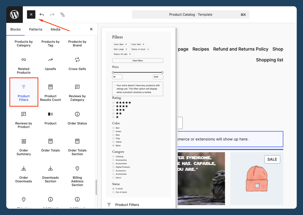
Task: Uncheck the Black color checkbox
Action: (113, 146)
